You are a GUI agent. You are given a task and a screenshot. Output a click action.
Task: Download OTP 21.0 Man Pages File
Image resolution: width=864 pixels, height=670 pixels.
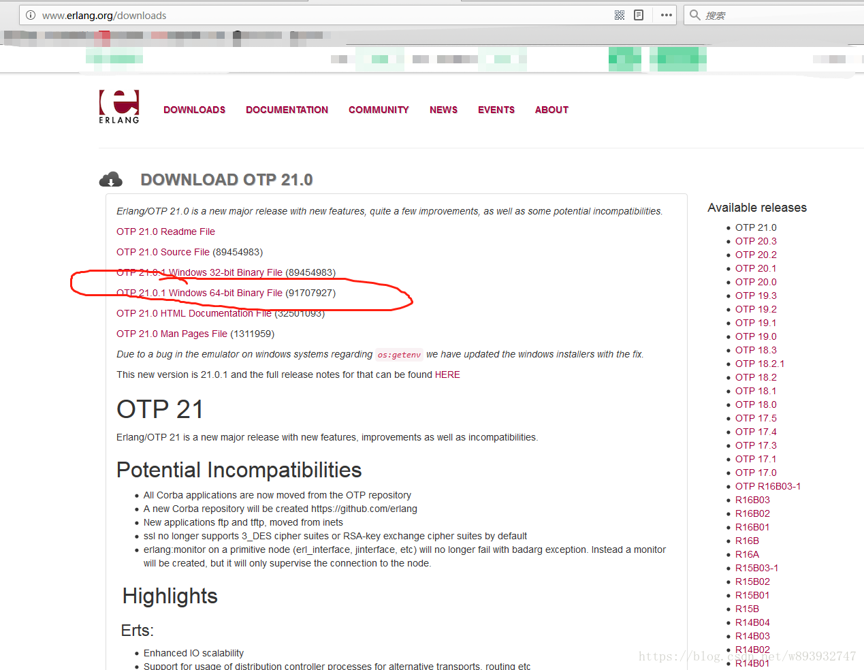pyautogui.click(x=172, y=334)
